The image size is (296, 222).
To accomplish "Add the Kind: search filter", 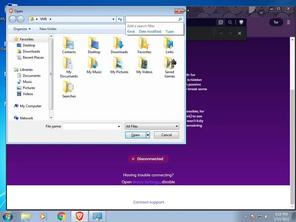I will click(x=131, y=32).
